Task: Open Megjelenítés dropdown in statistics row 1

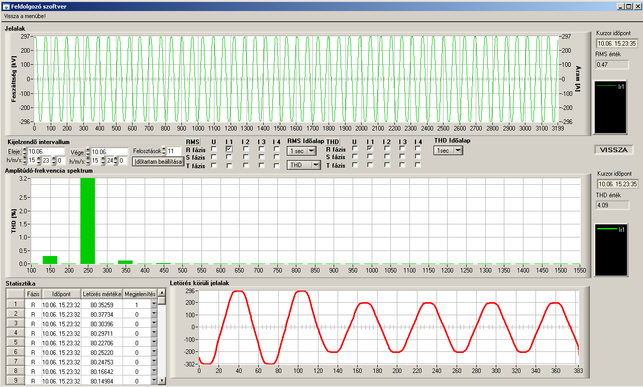Action: pos(154,305)
